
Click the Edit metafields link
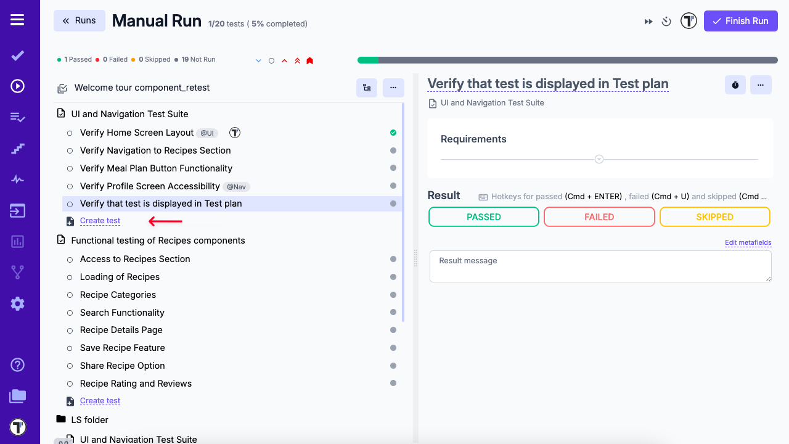748,242
